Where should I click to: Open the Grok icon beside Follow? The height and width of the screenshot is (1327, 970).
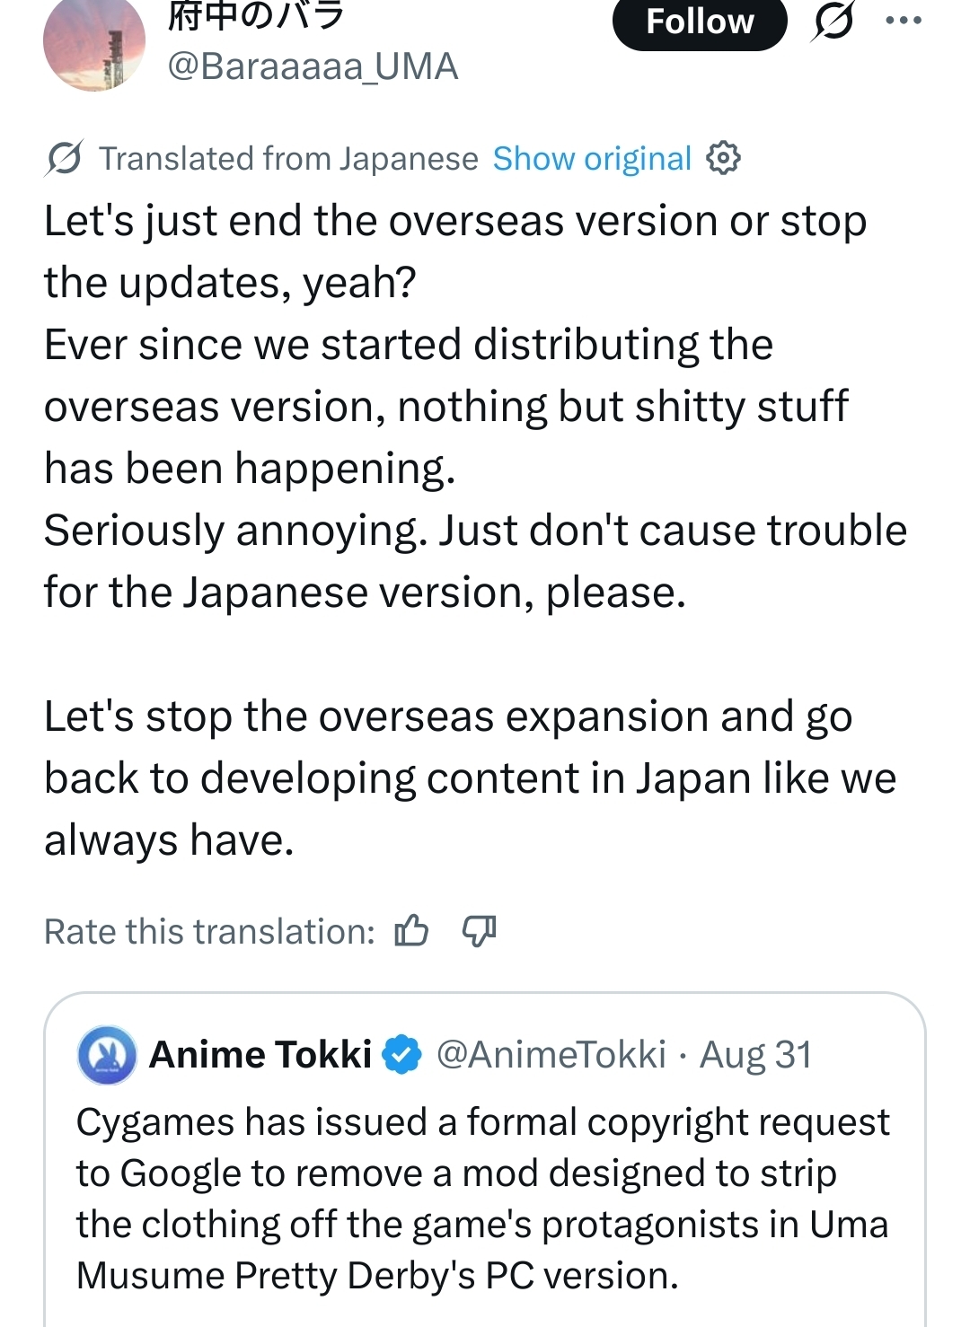click(x=833, y=22)
